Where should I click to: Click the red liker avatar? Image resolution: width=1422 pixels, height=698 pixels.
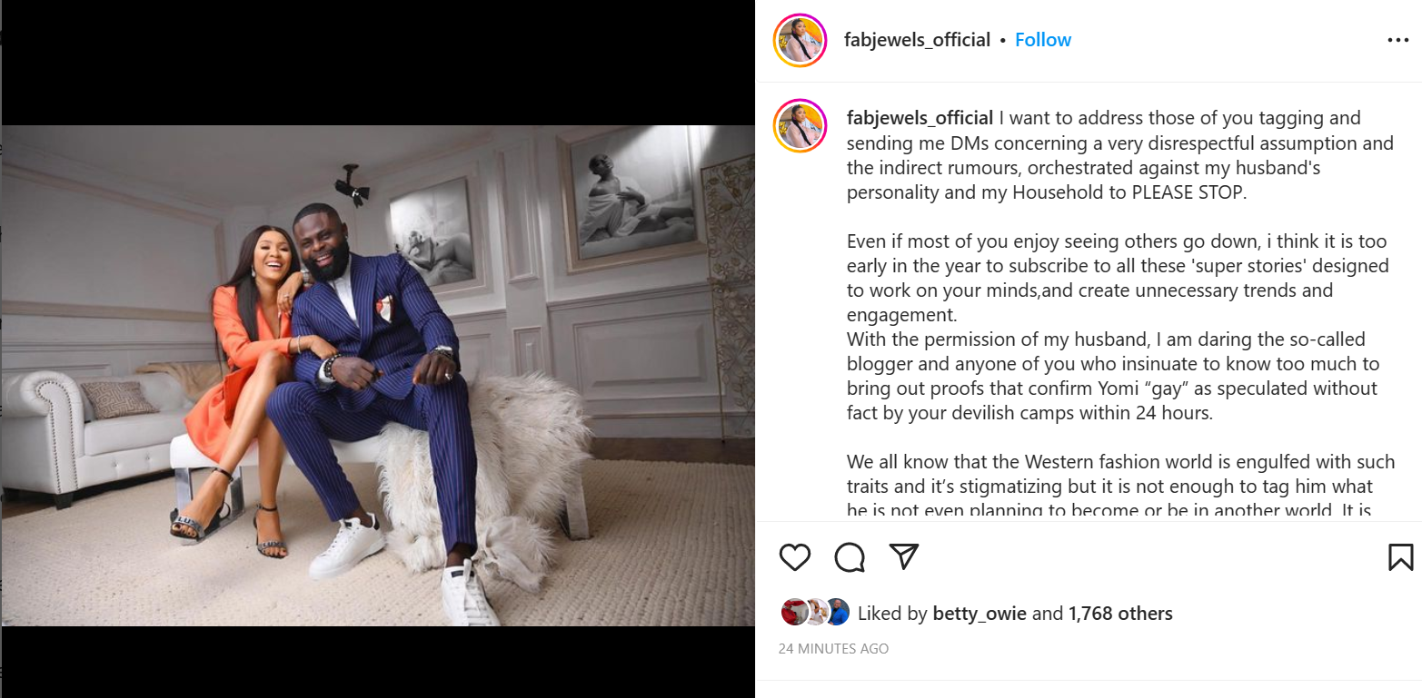pyautogui.click(x=793, y=613)
